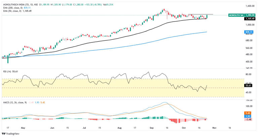Screen dimensions: 258x137
Task: Click the Jun label on time axis
Action: 52,128
